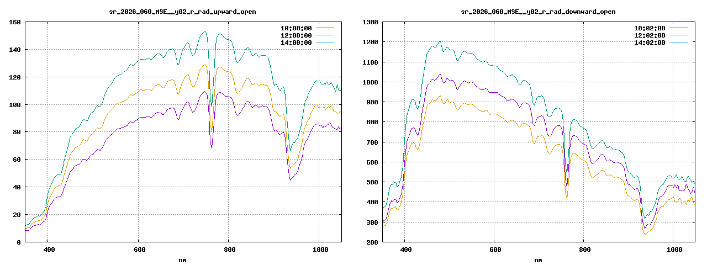
Task: Click the upward_open chart title
Action: point(183,12)
